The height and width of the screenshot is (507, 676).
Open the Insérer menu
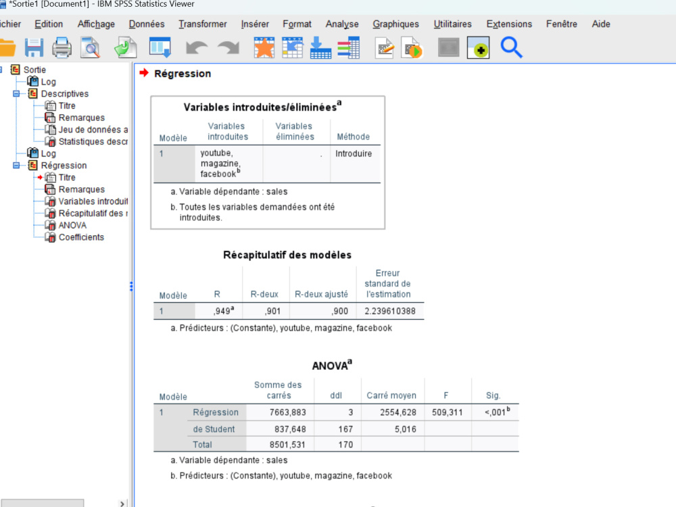point(255,24)
